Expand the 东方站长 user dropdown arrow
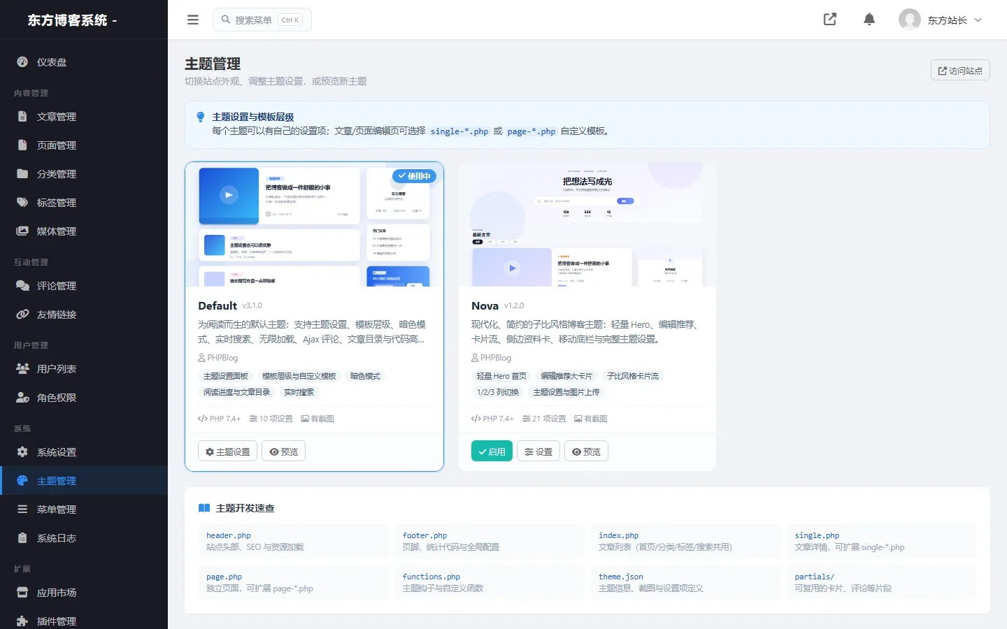The width and height of the screenshot is (1007, 629). point(978,20)
